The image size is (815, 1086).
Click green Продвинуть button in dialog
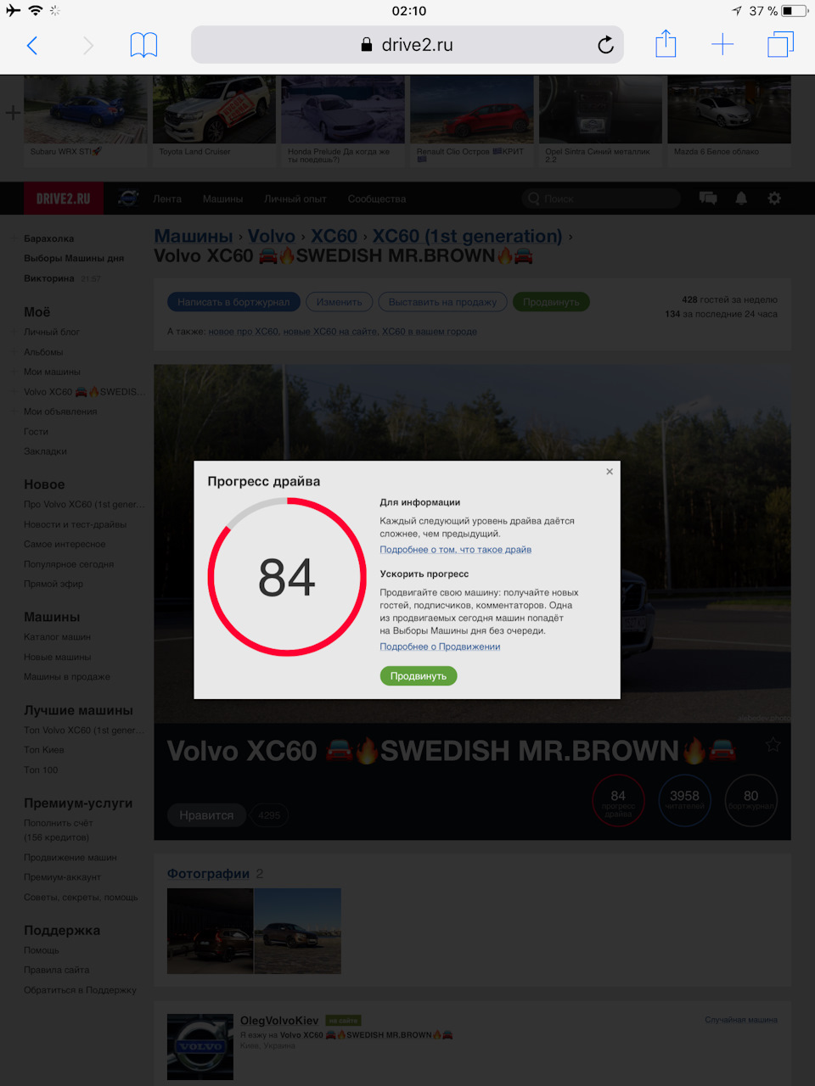coord(419,676)
